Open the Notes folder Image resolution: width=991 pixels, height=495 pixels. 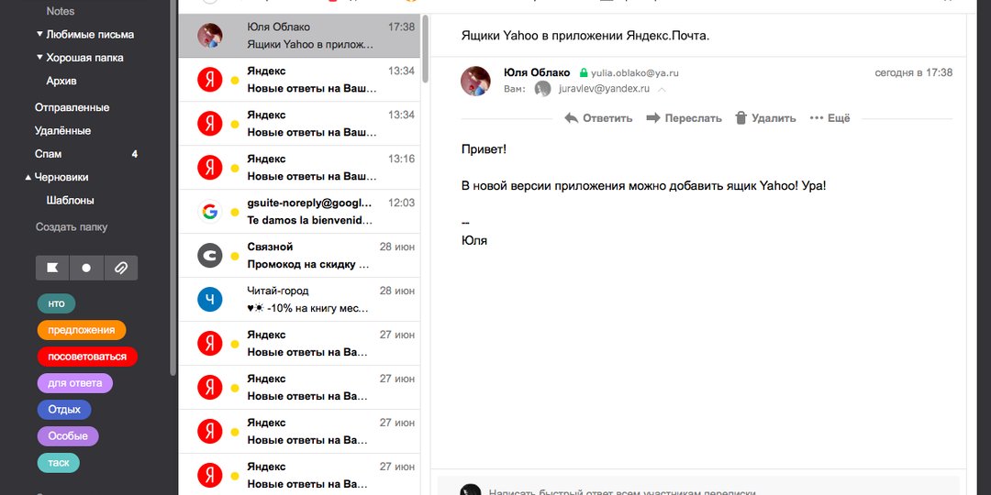click(60, 11)
